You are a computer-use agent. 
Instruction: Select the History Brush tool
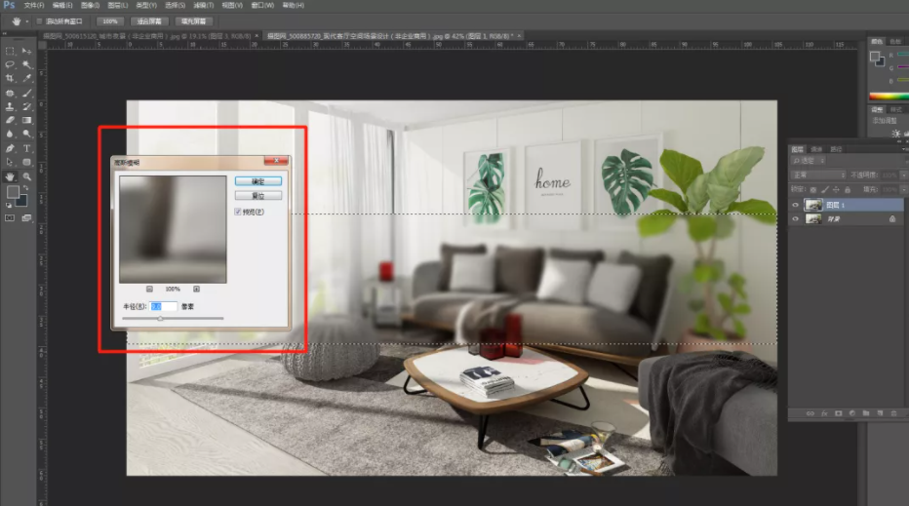(26, 106)
